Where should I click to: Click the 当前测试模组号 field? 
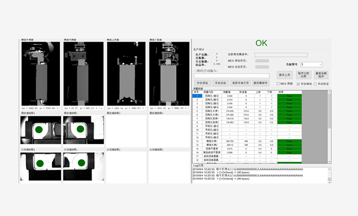281,55
